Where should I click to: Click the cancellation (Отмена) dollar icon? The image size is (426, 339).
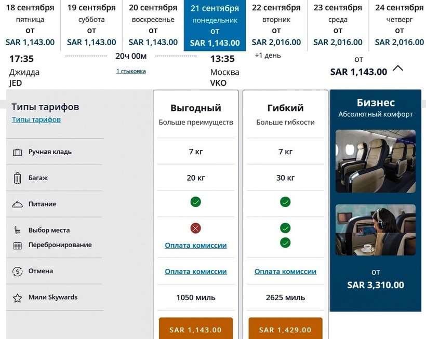(x=18, y=271)
